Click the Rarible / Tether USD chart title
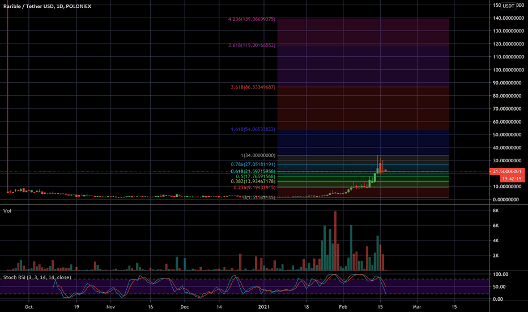 click(x=47, y=6)
